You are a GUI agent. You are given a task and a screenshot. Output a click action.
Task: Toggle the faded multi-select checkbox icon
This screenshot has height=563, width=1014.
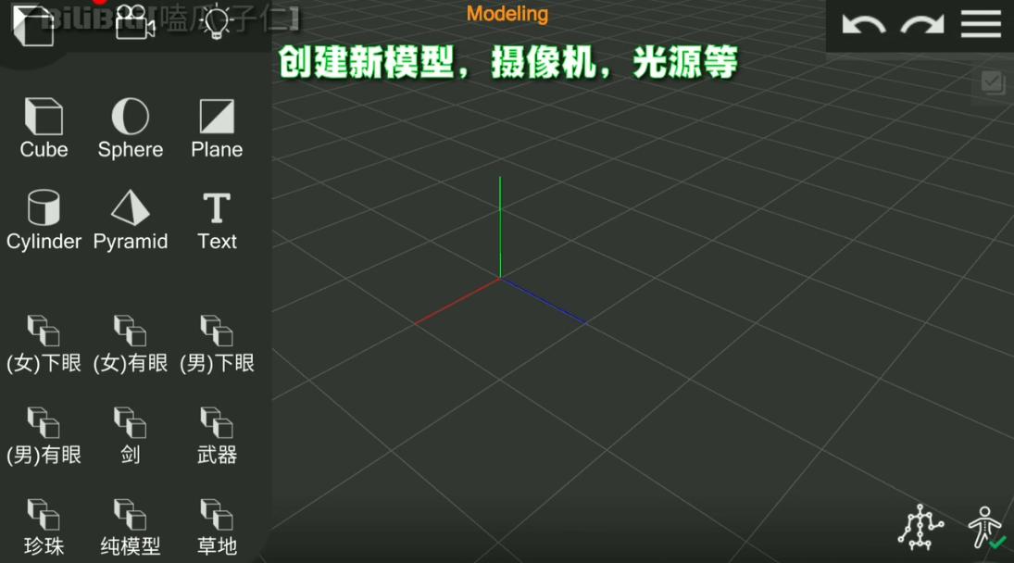[993, 82]
